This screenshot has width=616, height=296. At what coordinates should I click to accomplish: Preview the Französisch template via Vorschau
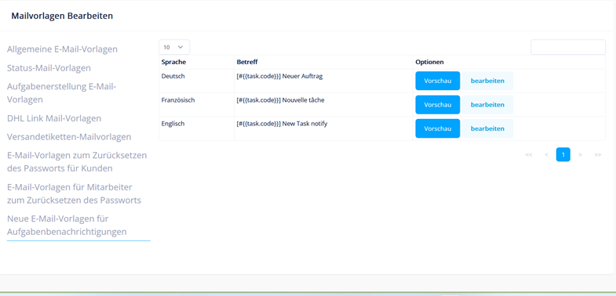click(x=438, y=105)
